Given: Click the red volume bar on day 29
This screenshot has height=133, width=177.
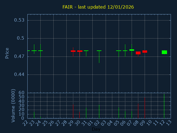Looking at the screenshot, I should 73,111.
